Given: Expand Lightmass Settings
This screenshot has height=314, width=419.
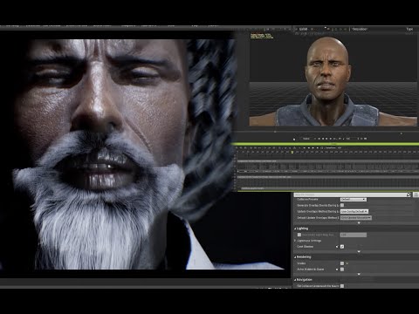Looking at the screenshot, I should pos(295,241).
